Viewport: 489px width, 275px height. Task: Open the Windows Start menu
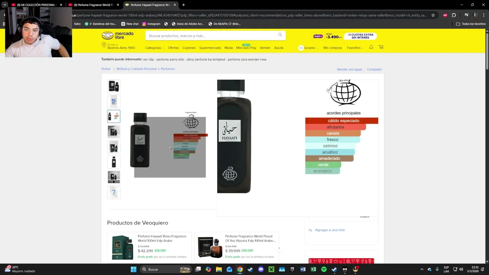(133, 269)
